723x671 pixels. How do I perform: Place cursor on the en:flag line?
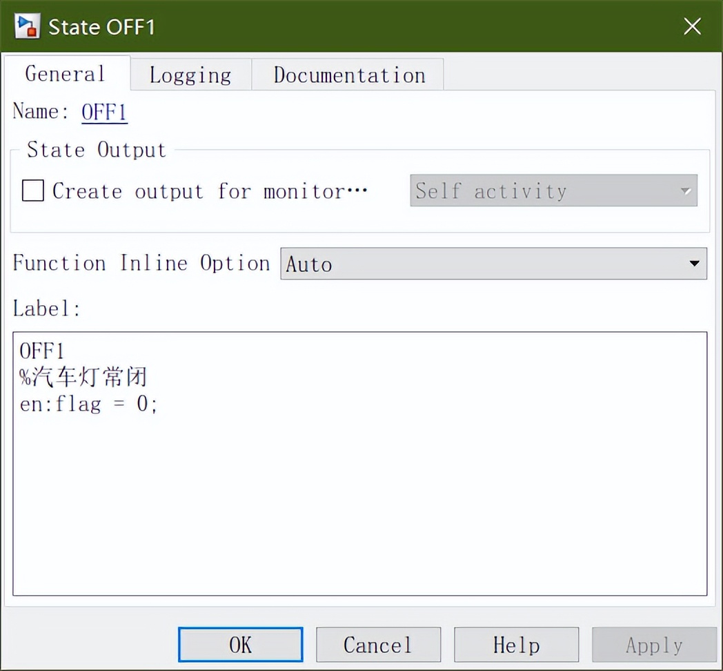pyautogui.click(x=88, y=404)
